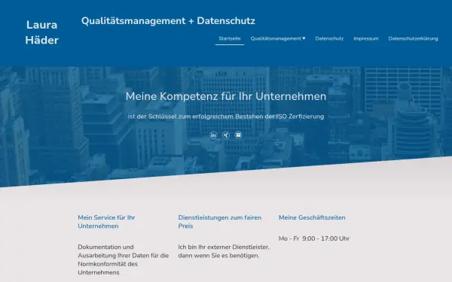Image resolution: width=452 pixels, height=282 pixels.
Task: Expand the Qualitätsmanagement dropdown arrow
Action: click(304, 38)
